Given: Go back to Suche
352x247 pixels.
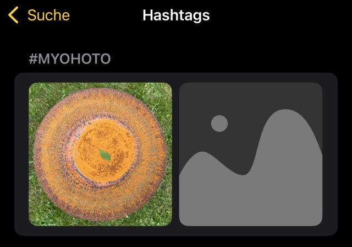Looking at the screenshot, I should click(39, 15).
